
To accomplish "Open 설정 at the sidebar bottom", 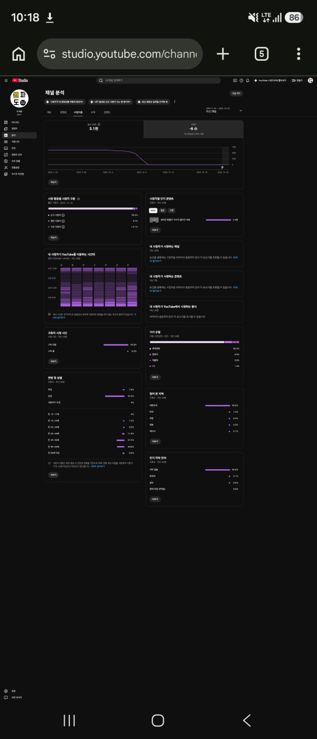I will pos(20,691).
